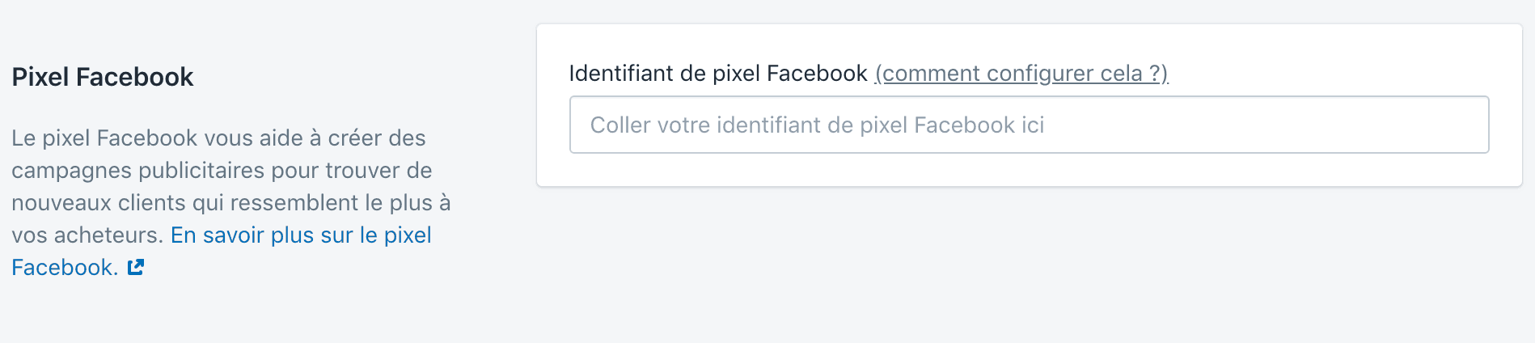
Task: Click the text 'campagnes publicitaires pour trouver de'
Action: pyautogui.click(x=222, y=171)
